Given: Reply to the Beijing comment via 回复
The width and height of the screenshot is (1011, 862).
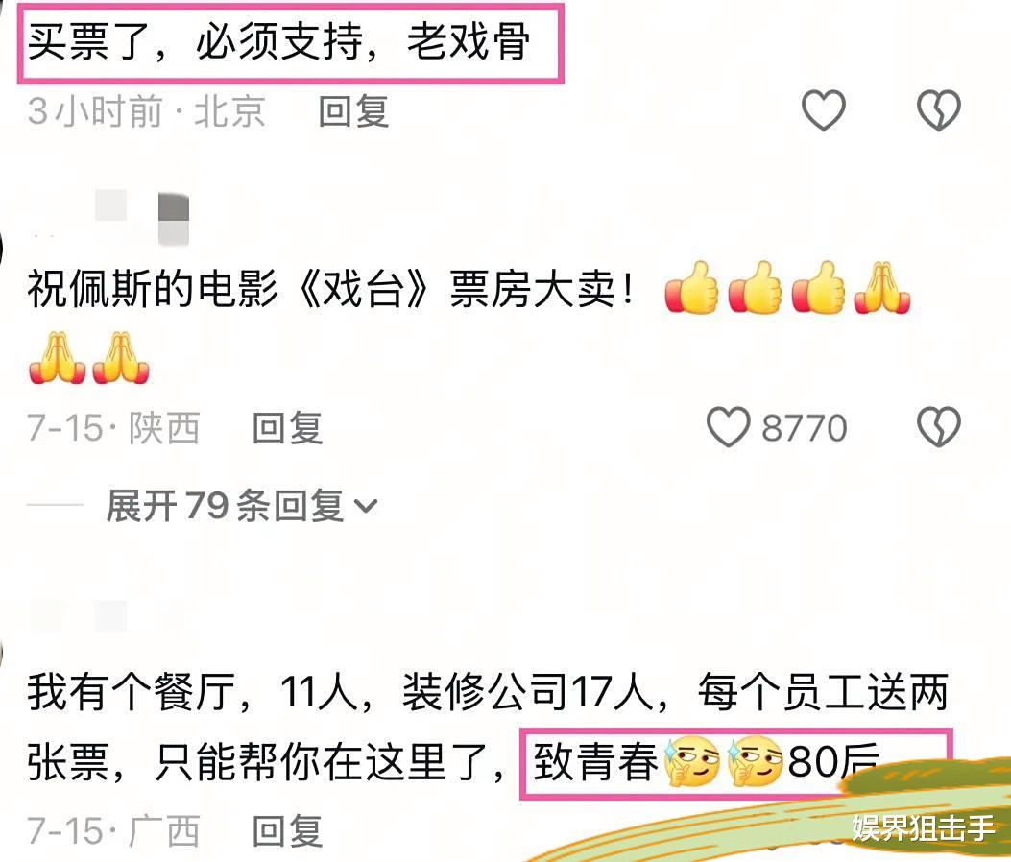Looking at the screenshot, I should tap(353, 111).
